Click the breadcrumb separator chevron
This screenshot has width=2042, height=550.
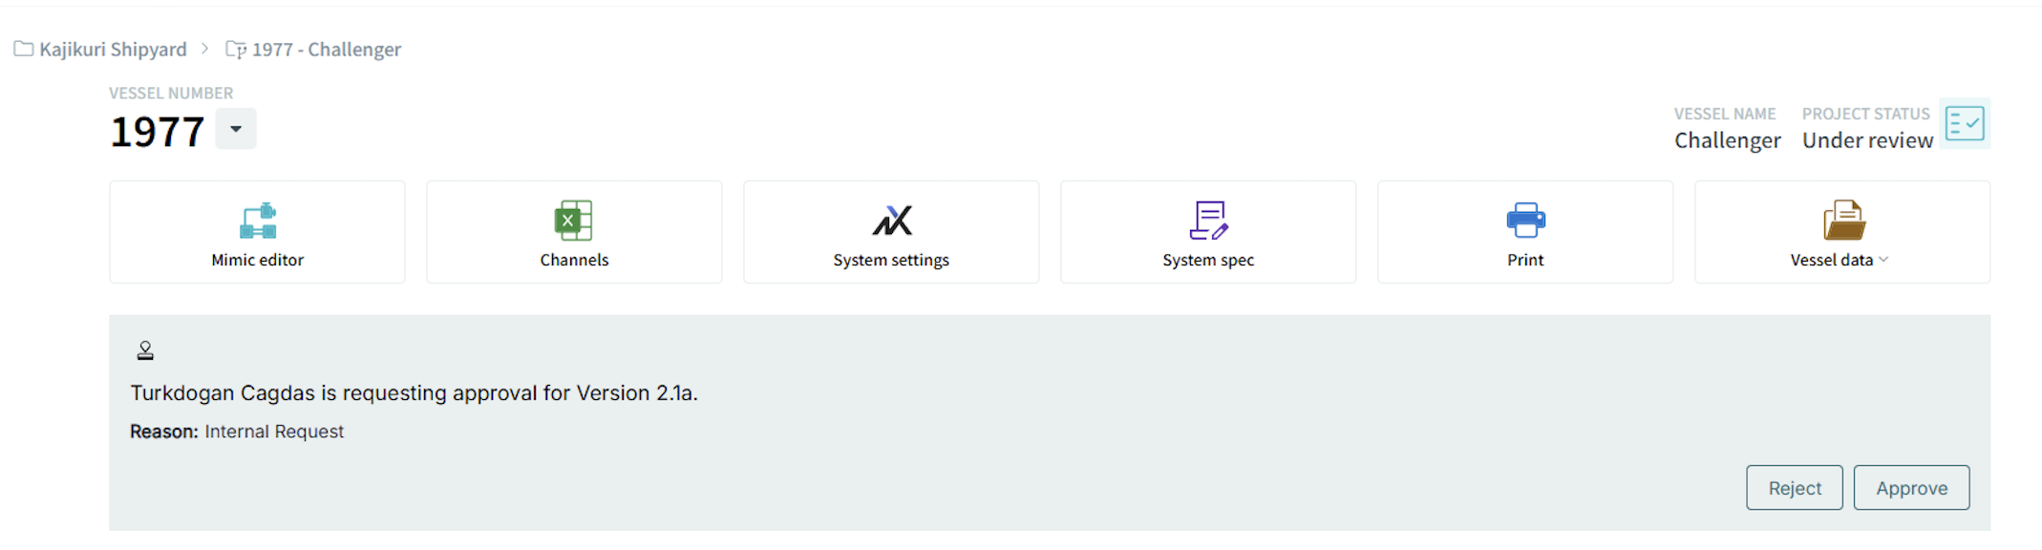[x=204, y=49]
